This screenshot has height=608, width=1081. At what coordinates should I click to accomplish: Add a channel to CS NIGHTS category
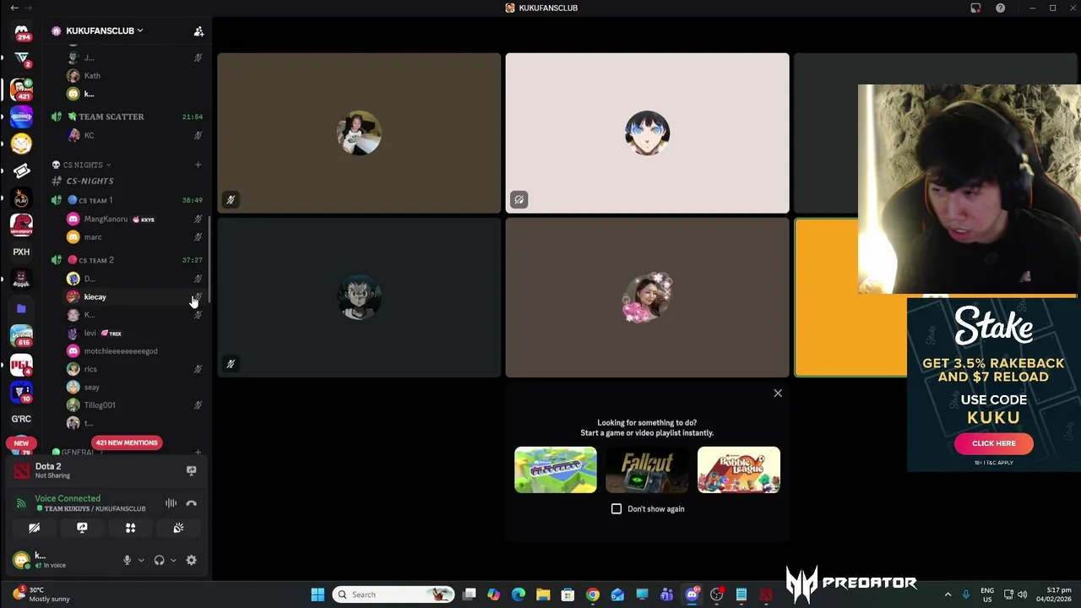click(198, 165)
